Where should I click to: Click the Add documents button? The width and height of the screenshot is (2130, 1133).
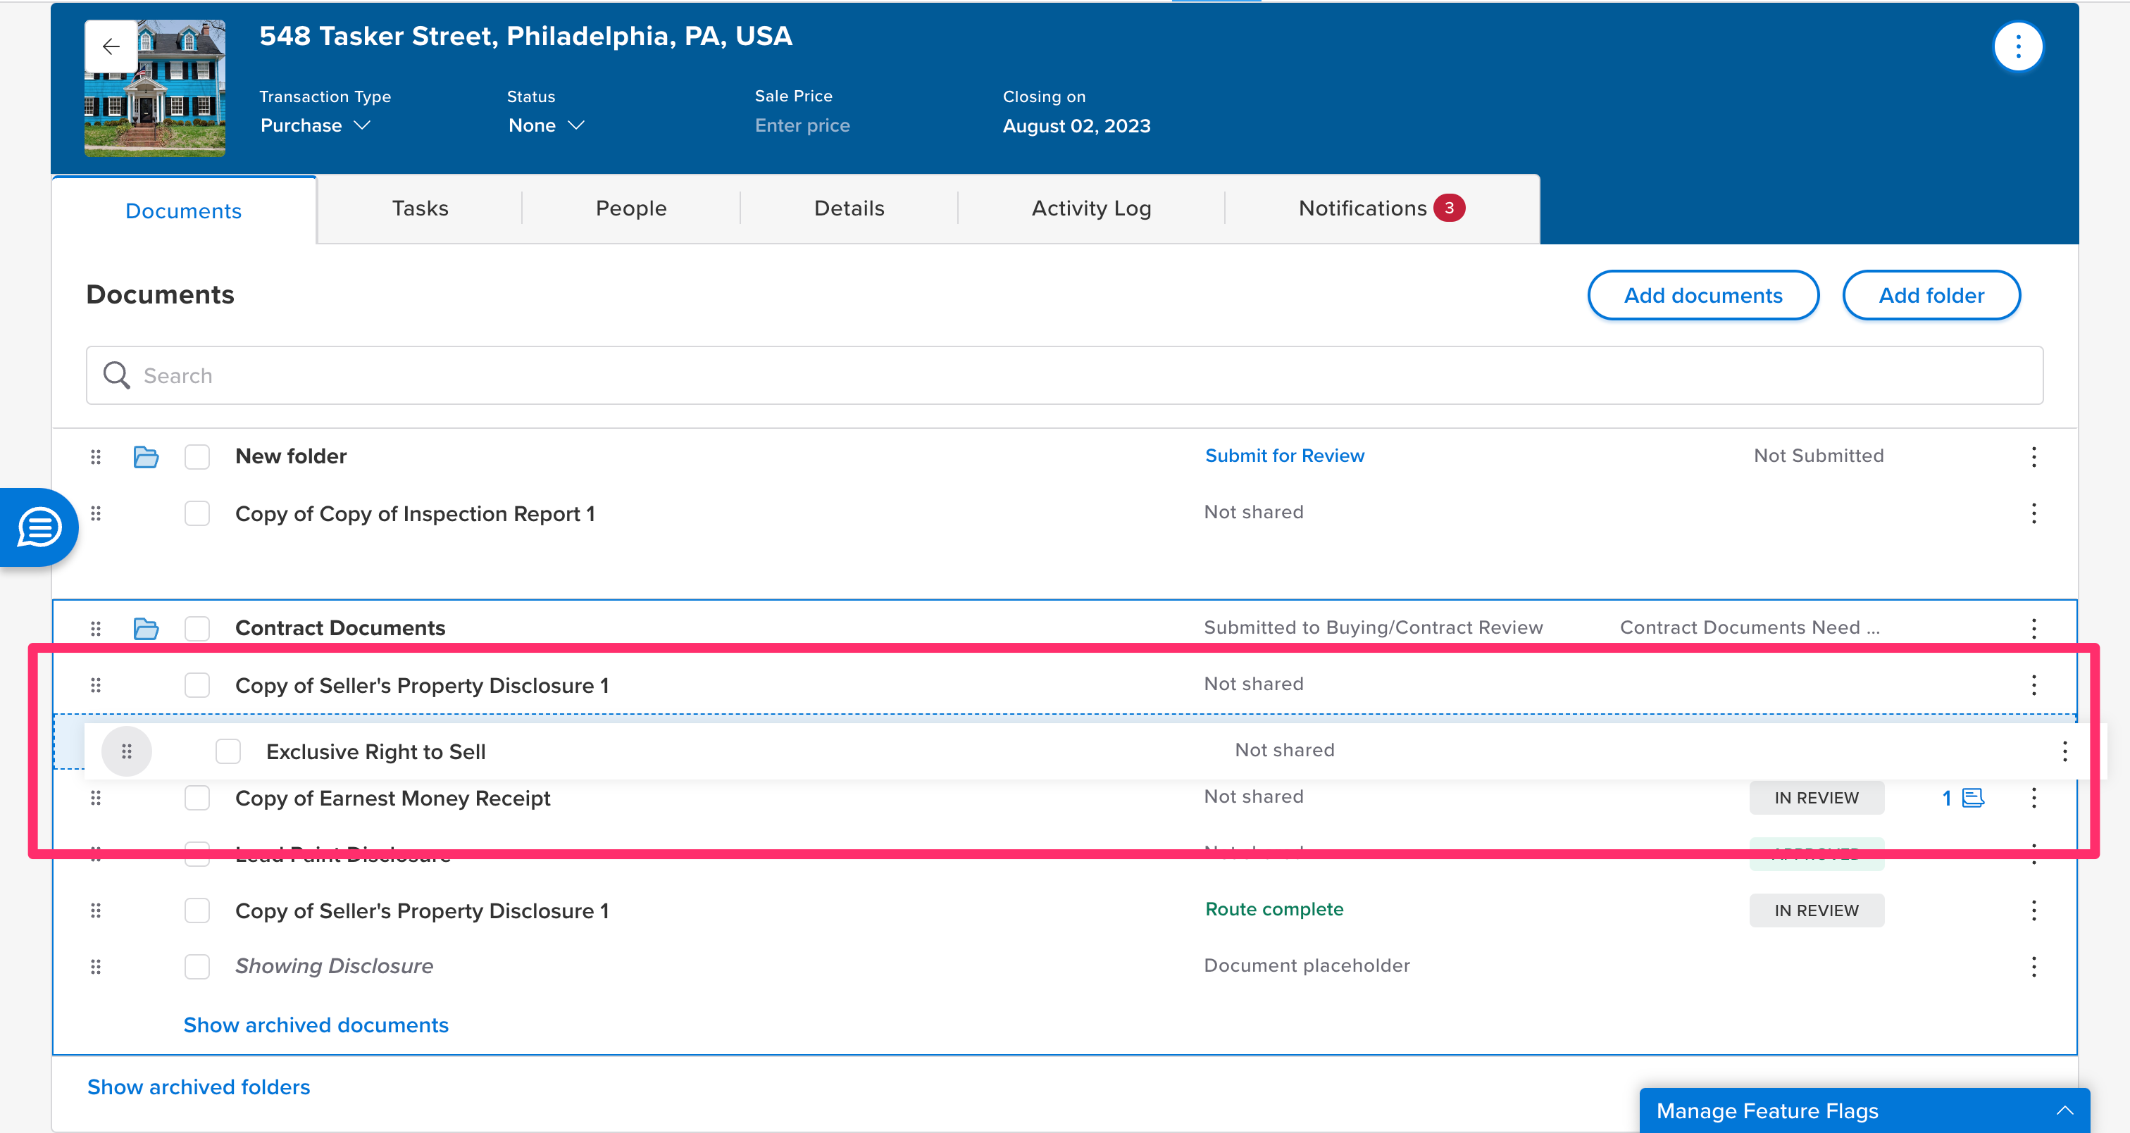click(x=1702, y=295)
